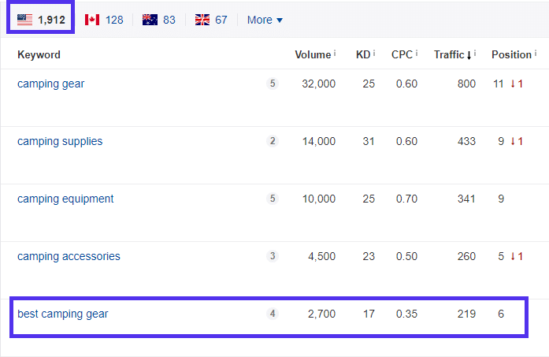
Task: Open the best camping gear keyword link
Action: click(63, 314)
